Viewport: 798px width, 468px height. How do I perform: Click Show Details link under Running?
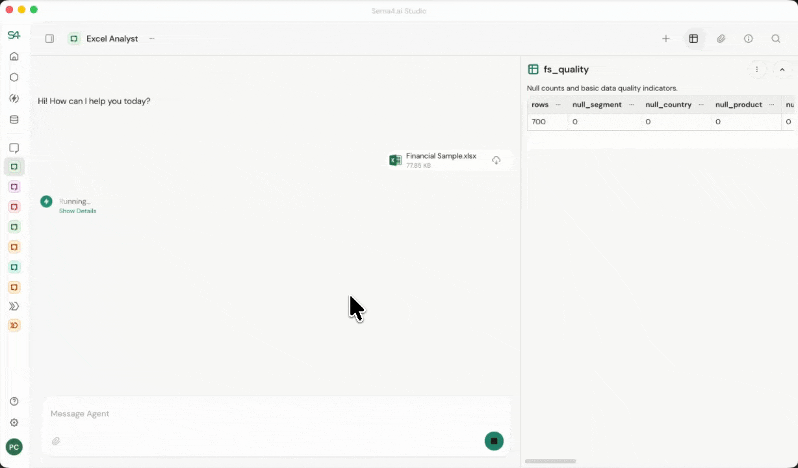[77, 211]
